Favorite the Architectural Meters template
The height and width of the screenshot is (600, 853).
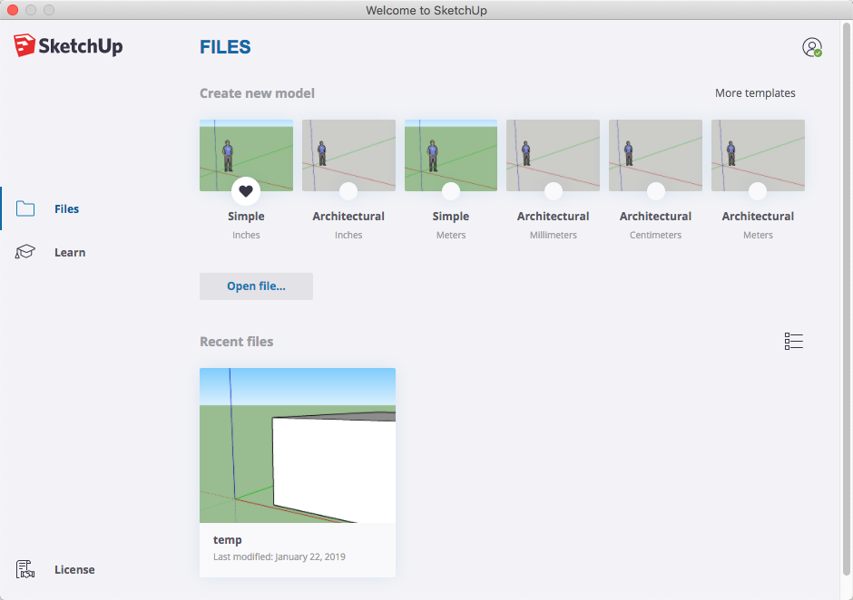pos(758,190)
